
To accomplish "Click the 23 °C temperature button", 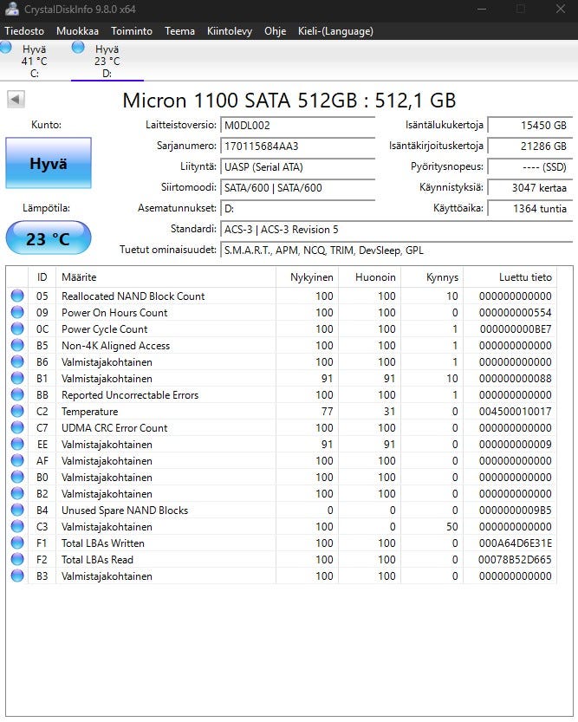I will coord(48,238).
